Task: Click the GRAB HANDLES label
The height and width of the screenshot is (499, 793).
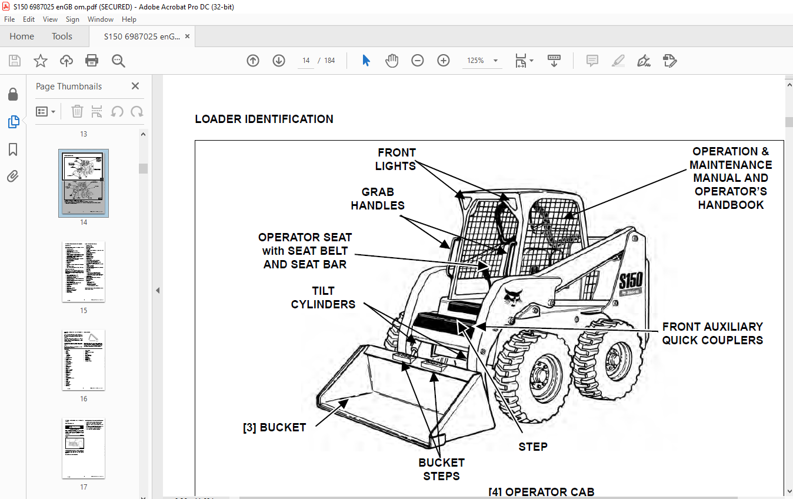Action: (x=378, y=199)
